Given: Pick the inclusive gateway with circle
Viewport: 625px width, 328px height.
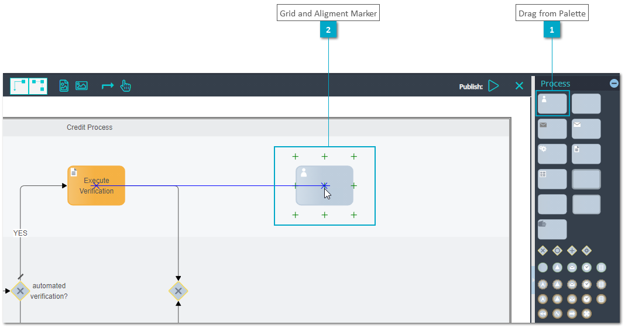Looking at the screenshot, I should pyautogui.click(x=557, y=250).
